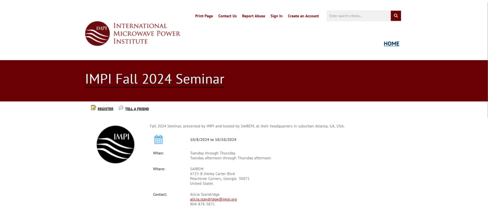Go to Sign In
488x221 pixels.
276,16
